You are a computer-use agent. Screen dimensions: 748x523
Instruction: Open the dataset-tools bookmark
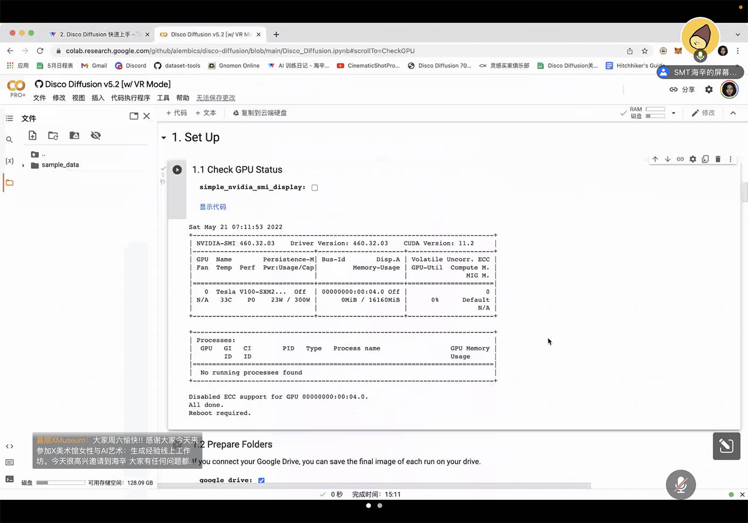tap(177, 66)
